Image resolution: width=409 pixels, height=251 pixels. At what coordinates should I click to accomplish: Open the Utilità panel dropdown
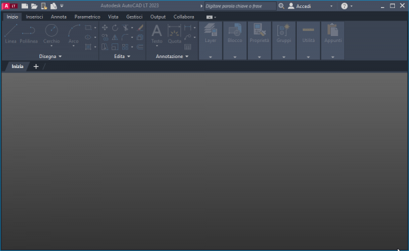click(308, 57)
